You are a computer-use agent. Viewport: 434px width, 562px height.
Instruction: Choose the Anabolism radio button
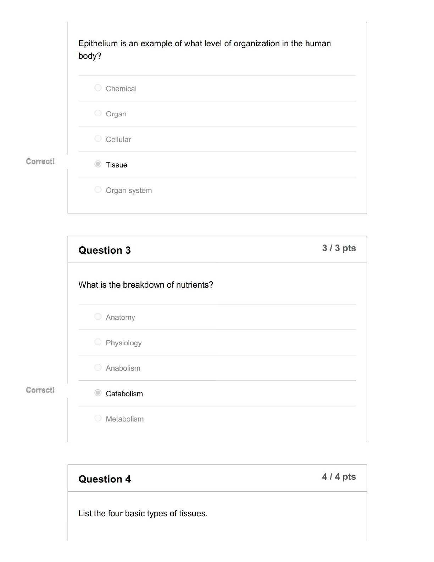click(98, 368)
